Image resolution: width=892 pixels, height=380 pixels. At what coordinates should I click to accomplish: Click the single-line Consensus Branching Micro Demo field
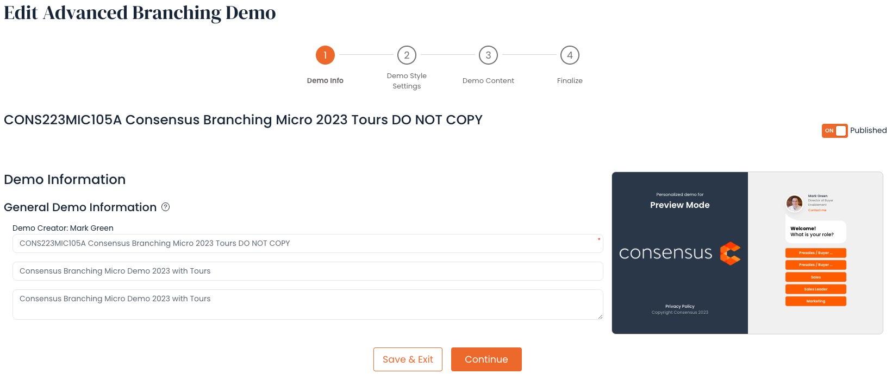pyautogui.click(x=308, y=271)
